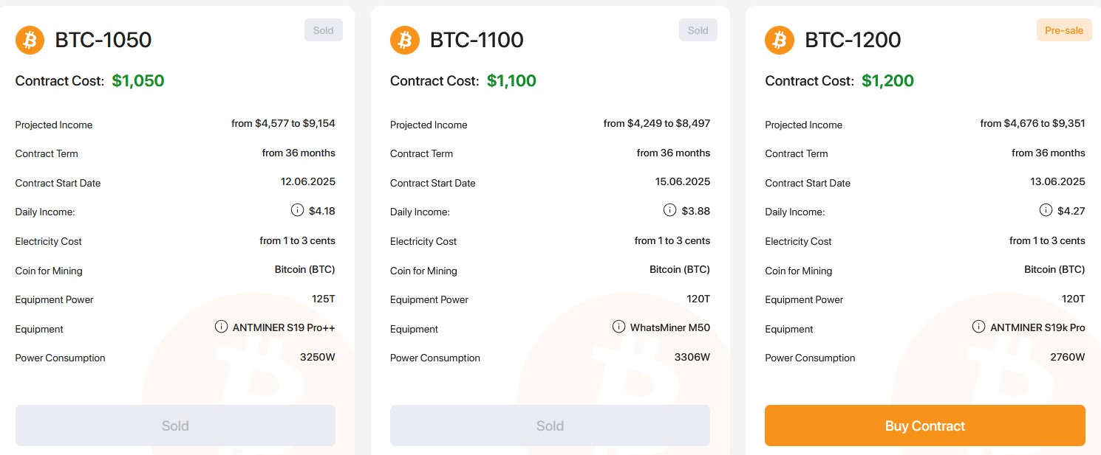Open Daily Income info icon for BTC-1050
1101x455 pixels.
coord(297,210)
